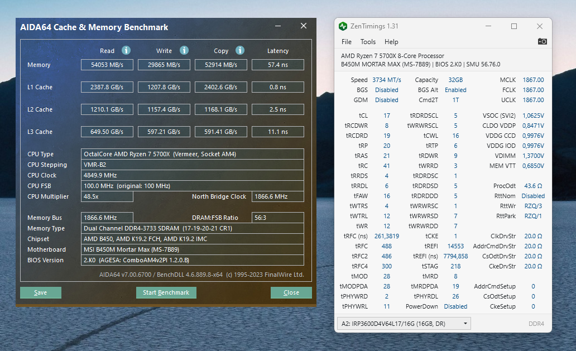Image resolution: width=576 pixels, height=351 pixels.
Task: Click the Save button in AIDA64
Action: [41, 292]
